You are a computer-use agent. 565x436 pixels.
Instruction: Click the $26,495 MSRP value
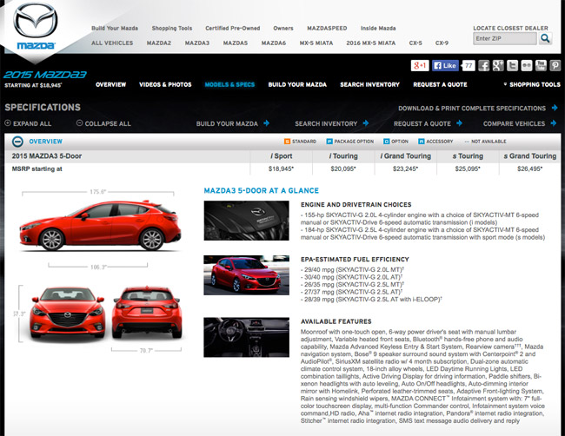530,168
